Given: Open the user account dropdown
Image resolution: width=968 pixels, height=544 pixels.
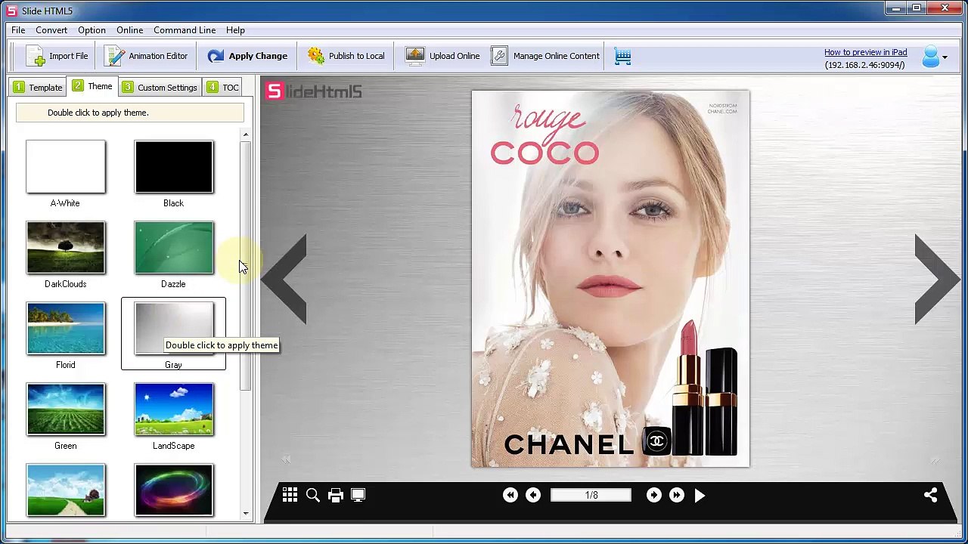Looking at the screenshot, I should (935, 57).
